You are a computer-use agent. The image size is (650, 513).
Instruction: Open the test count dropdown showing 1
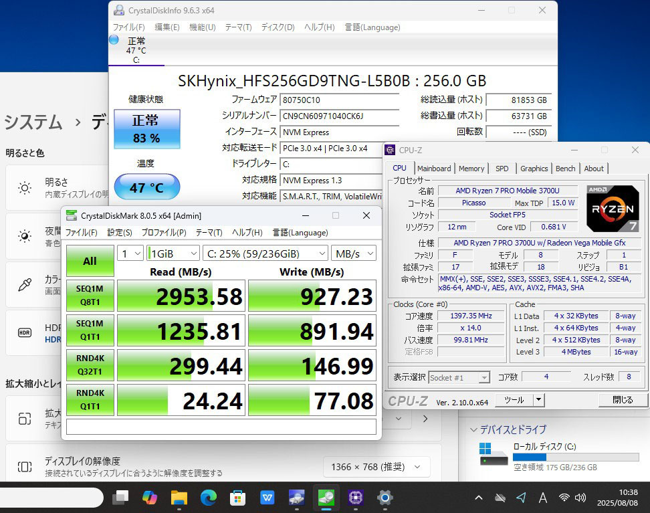pos(130,253)
